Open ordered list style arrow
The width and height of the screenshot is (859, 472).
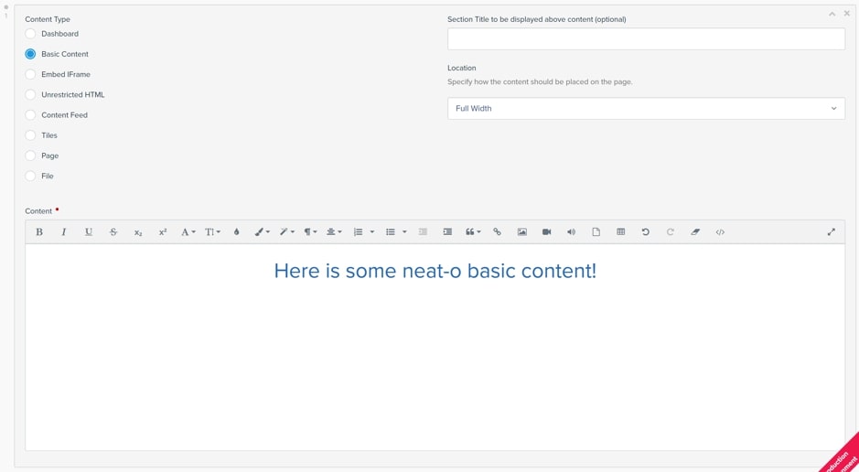point(372,232)
